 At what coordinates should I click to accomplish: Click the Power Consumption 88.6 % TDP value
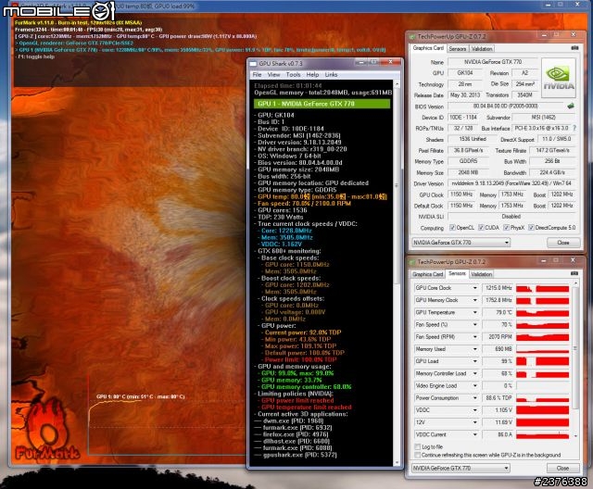point(498,398)
